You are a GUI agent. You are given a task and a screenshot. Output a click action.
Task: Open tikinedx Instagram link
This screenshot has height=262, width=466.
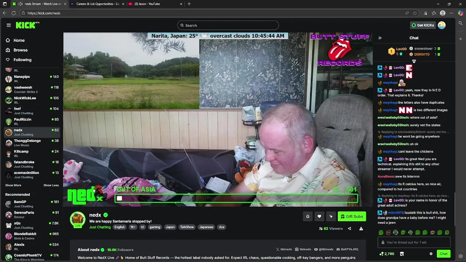click(x=303, y=250)
